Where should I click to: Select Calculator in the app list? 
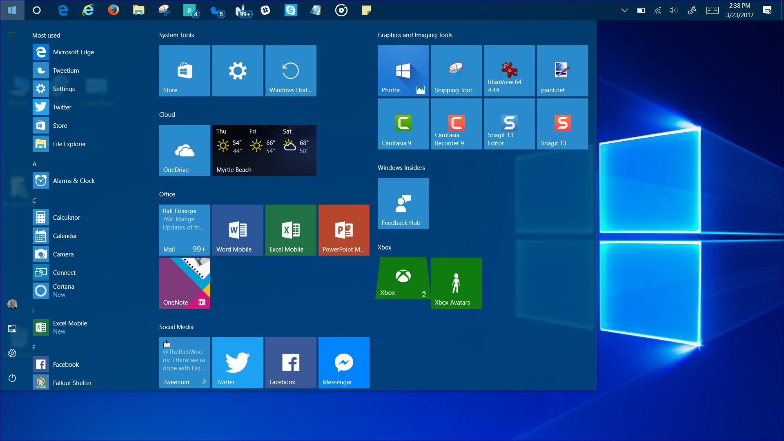67,217
